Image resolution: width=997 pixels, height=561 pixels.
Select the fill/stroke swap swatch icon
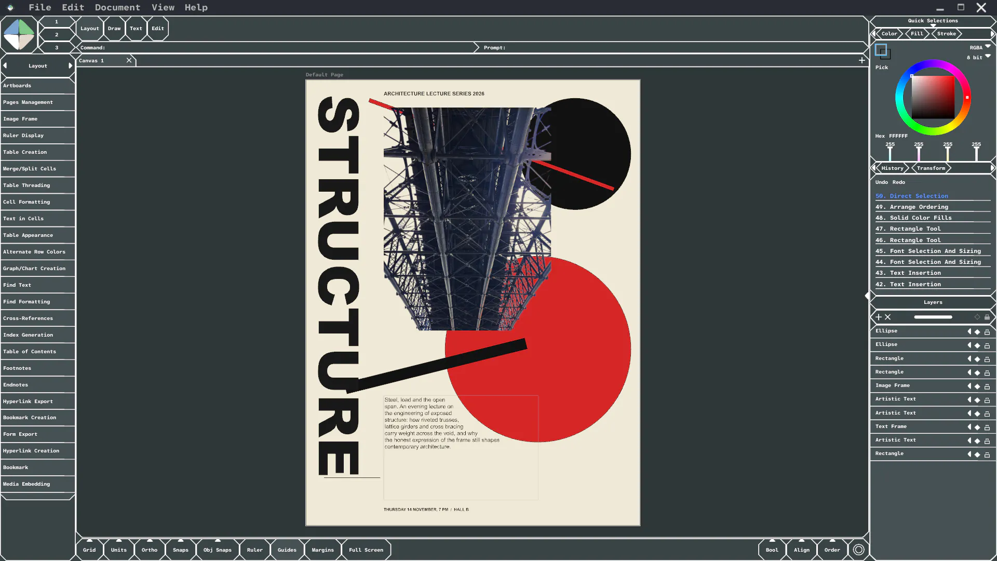[883, 51]
